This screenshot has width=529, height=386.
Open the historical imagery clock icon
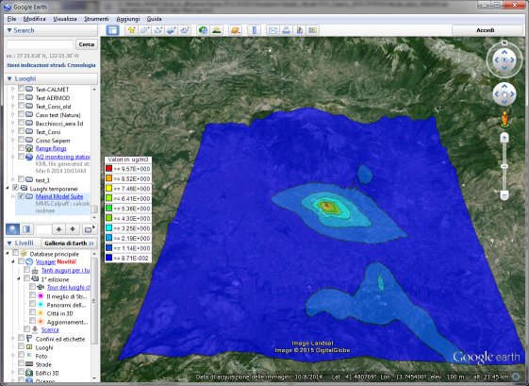[x=203, y=30]
